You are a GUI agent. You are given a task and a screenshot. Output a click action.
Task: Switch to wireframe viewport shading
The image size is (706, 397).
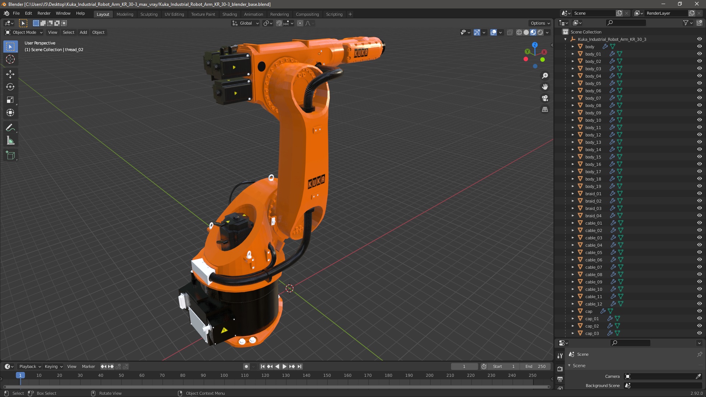pyautogui.click(x=519, y=32)
